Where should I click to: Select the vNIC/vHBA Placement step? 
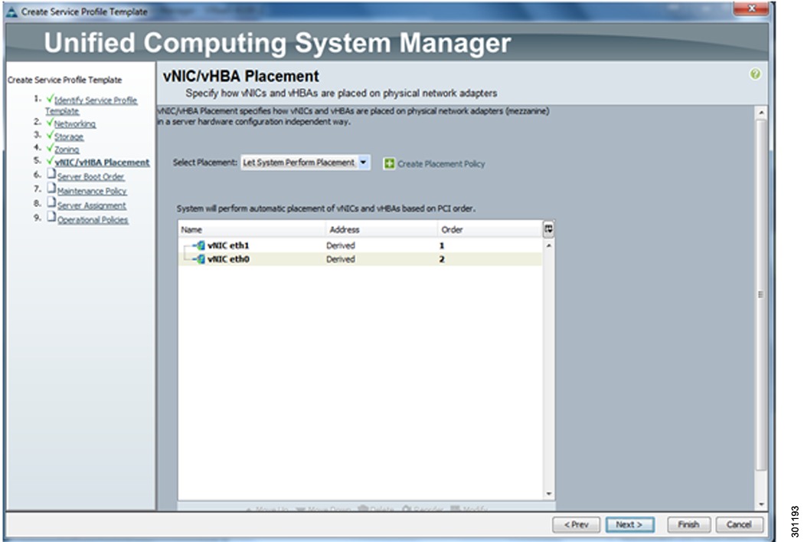[102, 163]
